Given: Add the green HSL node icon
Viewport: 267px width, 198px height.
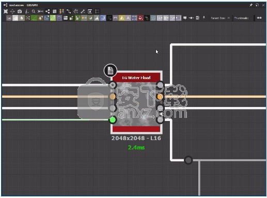Looking at the screenshot, I should [78, 18].
